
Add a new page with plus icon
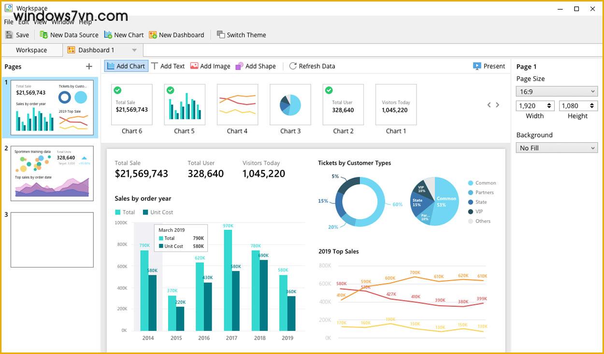(89, 67)
